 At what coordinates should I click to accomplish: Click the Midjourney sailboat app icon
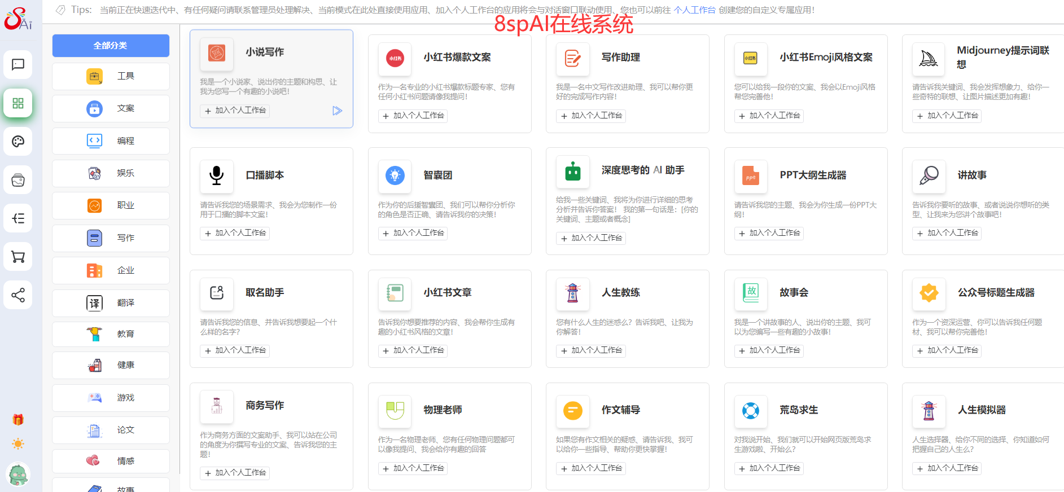[929, 58]
